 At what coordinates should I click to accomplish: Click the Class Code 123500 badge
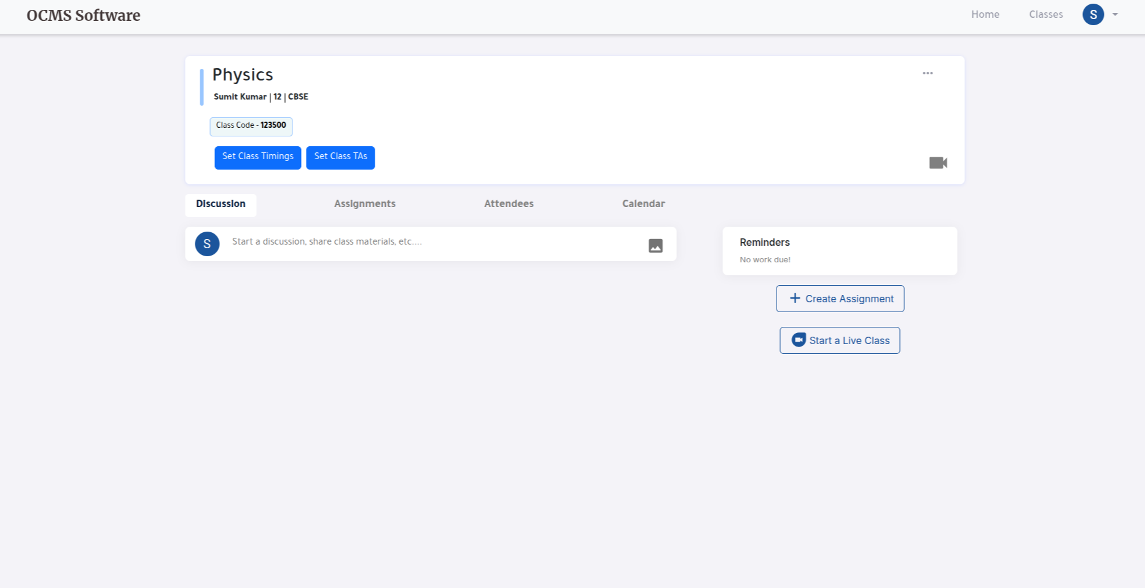(x=251, y=126)
